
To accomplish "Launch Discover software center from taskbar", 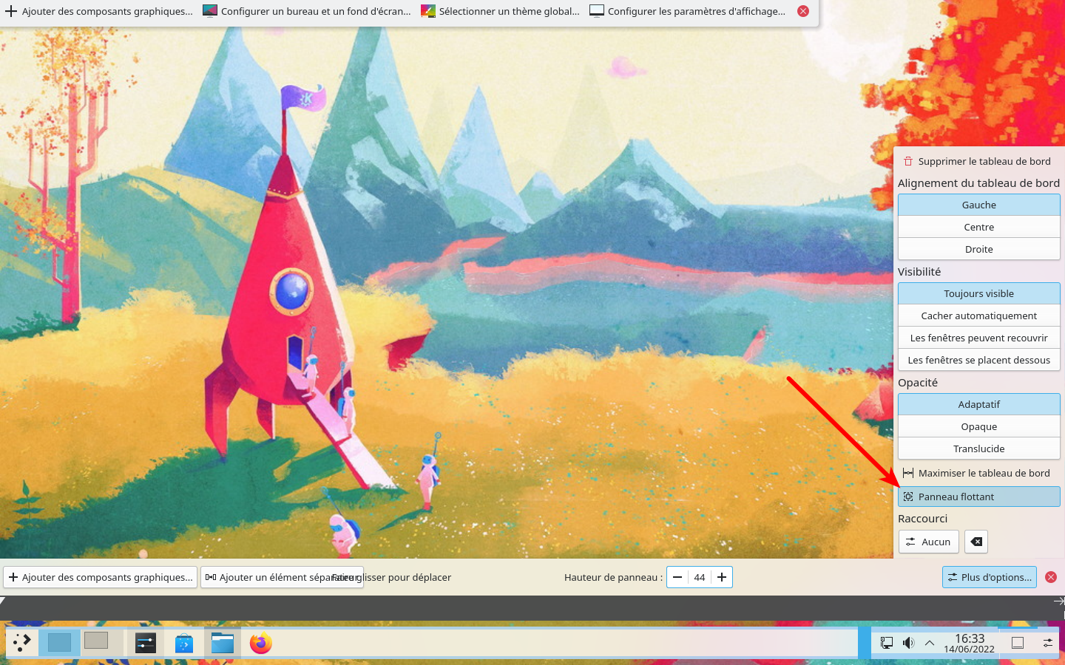I will point(184,644).
